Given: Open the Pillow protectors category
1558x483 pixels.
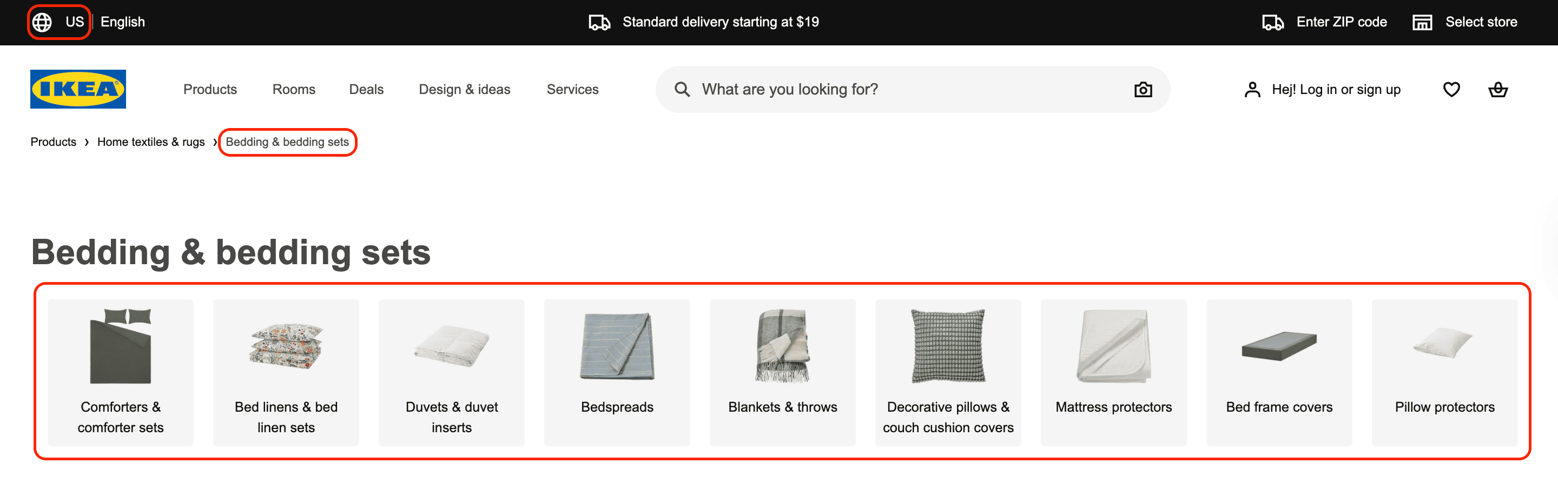Looking at the screenshot, I should click(x=1444, y=372).
